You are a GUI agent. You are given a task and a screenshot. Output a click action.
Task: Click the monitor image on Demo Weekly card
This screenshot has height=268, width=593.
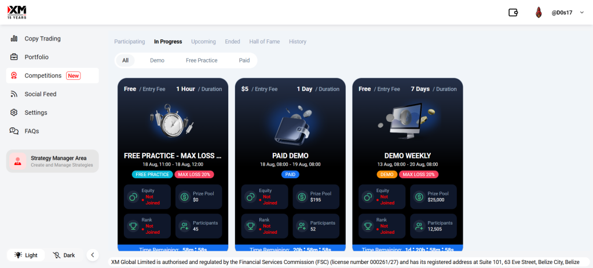pyautogui.click(x=407, y=122)
